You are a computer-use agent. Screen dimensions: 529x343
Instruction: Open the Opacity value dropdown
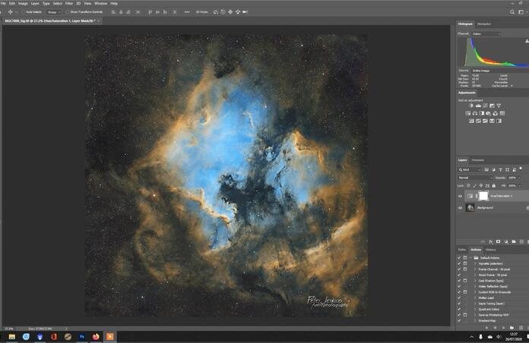(520, 178)
